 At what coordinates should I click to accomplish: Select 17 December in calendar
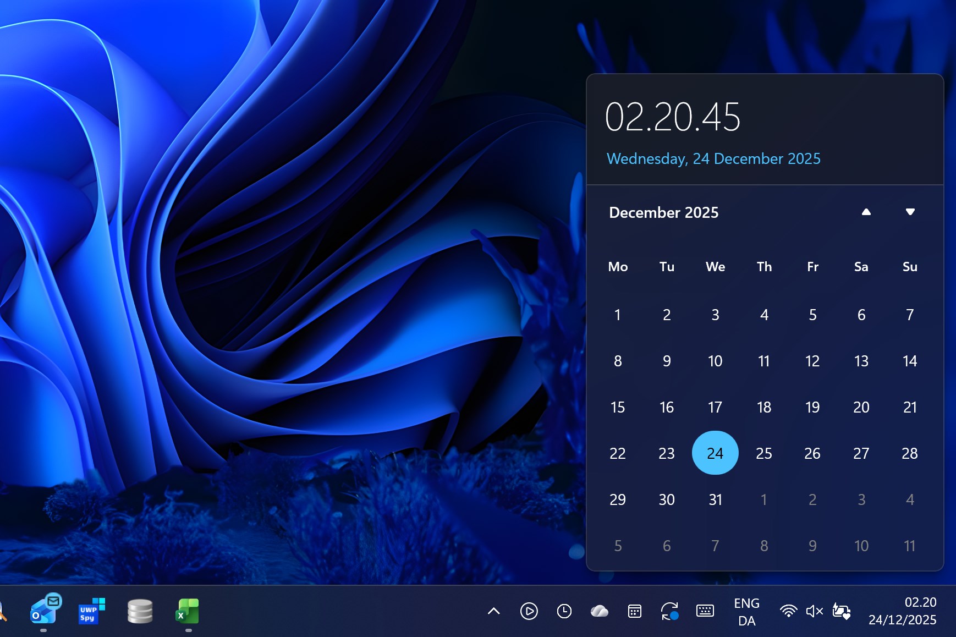coord(715,407)
